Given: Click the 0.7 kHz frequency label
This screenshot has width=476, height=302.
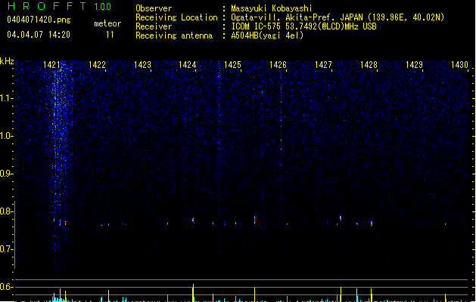Looking at the screenshot, I should pyautogui.click(x=7, y=249).
